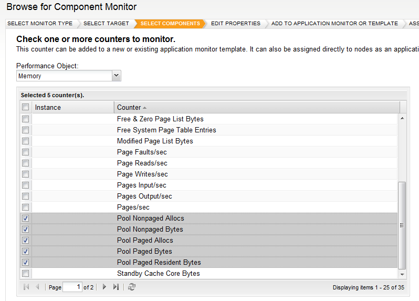The height and width of the screenshot is (301, 419).
Task: Go to the first page of counters
Action: [26, 287]
